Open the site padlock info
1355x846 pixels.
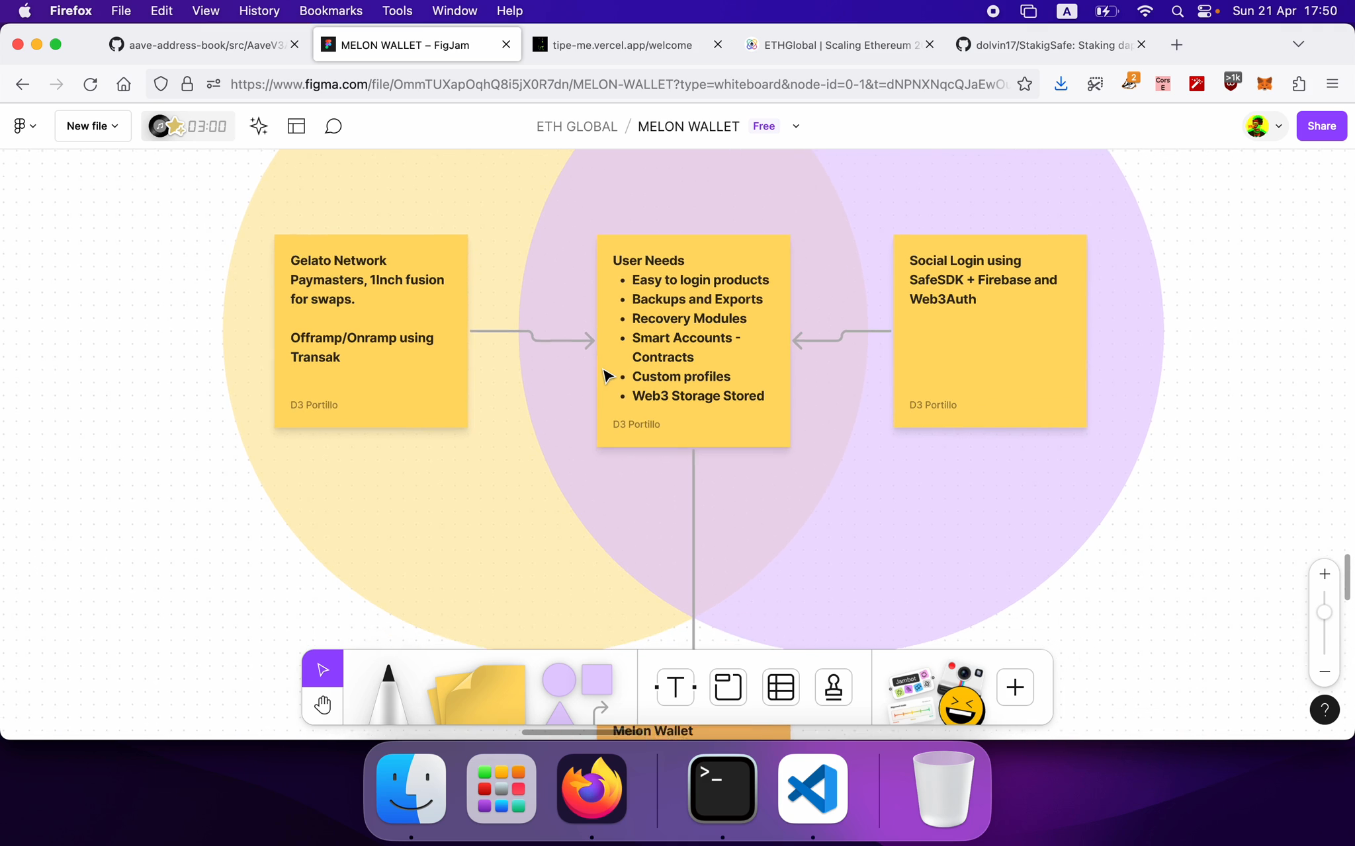[187, 84]
